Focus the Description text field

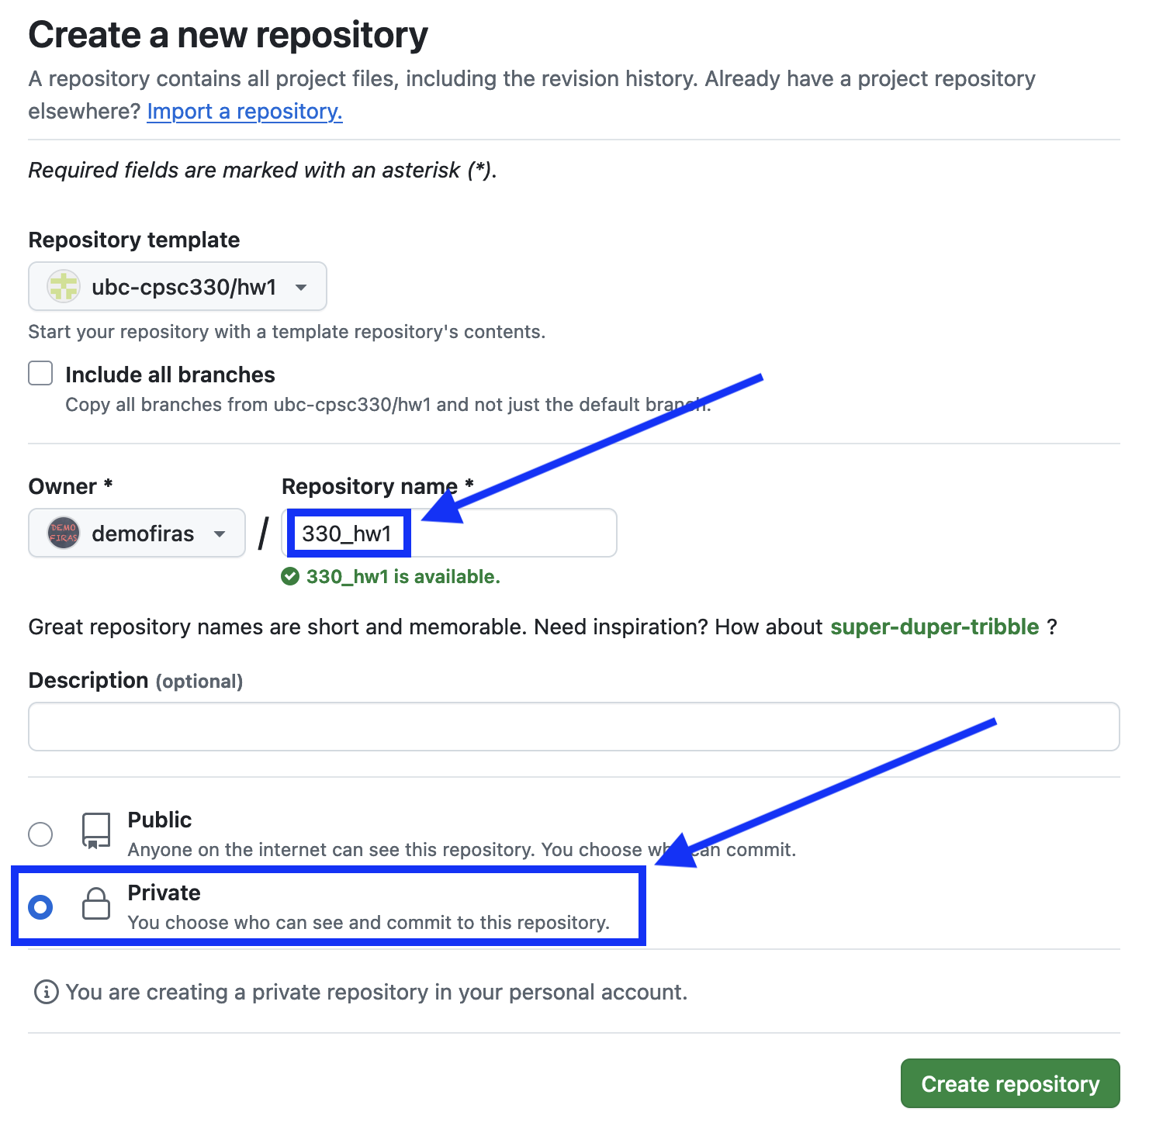coord(573,727)
